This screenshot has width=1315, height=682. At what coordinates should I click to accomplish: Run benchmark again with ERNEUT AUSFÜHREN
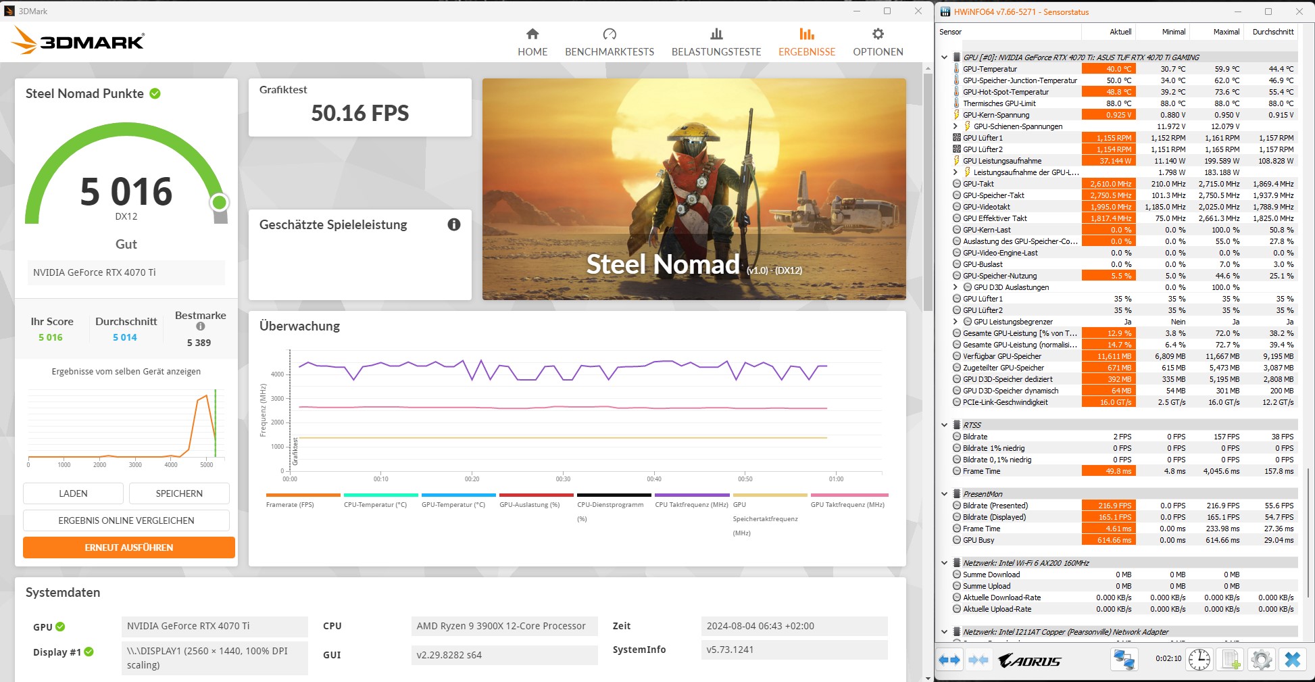pyautogui.click(x=129, y=547)
